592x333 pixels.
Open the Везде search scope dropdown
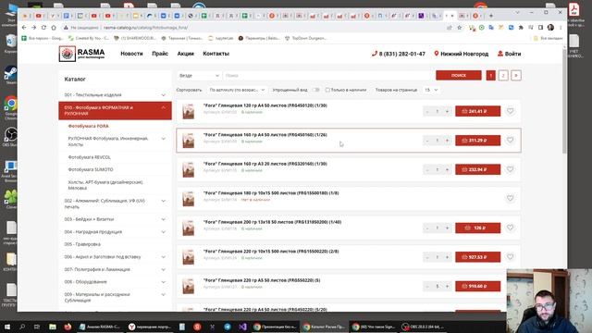click(199, 76)
